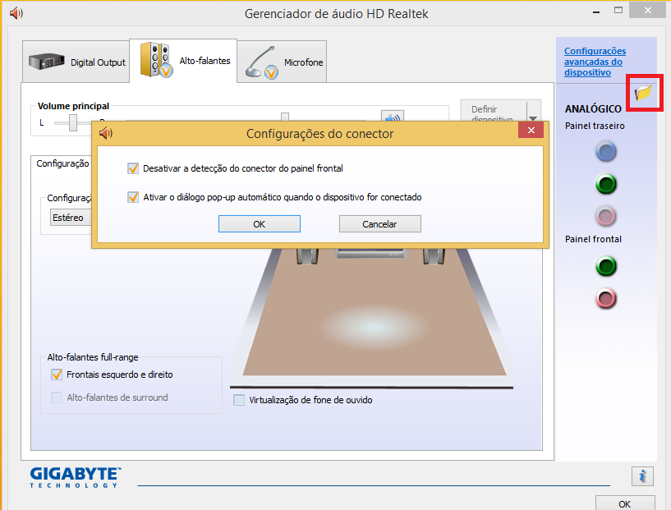Click the Definir dispositivo button
This screenshot has height=510, width=671.
[x=494, y=112]
